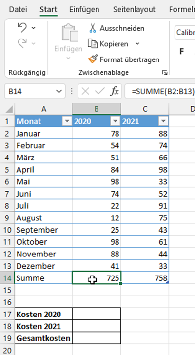Viewport: 195px width, 355px height.
Task: Click the select-all corner triangle
Action: [x=9, y=110]
